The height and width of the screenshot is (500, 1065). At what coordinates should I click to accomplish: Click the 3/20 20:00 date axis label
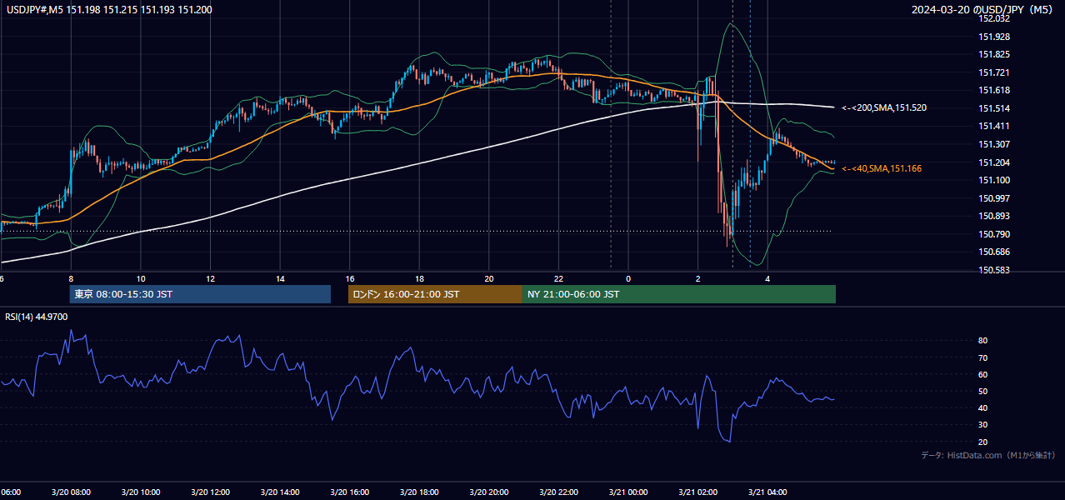[488, 492]
